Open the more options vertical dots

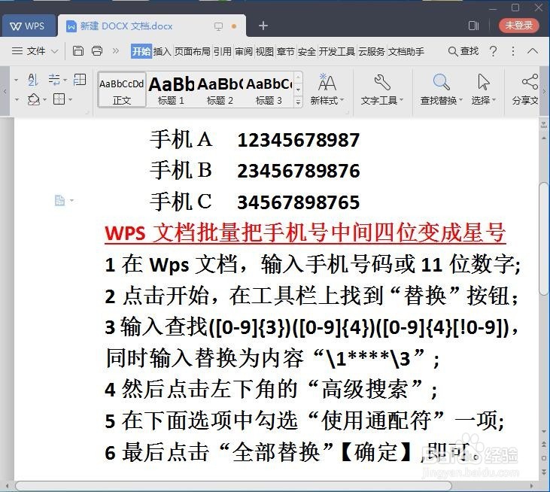pos(513,51)
